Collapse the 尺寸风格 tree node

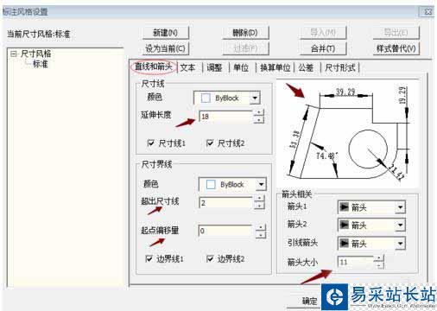[x=13, y=54]
